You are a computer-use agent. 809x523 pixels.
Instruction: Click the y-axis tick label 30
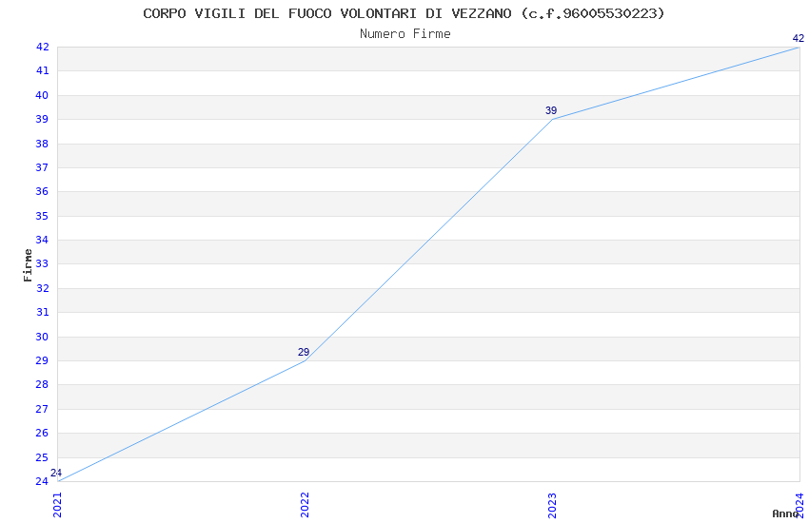pos(42,337)
